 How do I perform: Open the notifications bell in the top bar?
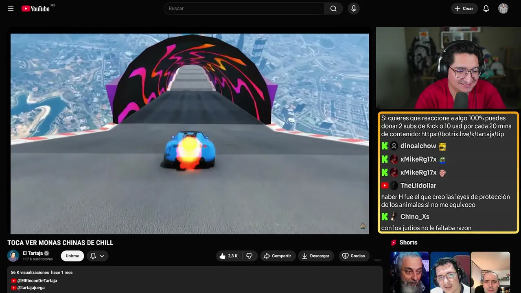486,9
